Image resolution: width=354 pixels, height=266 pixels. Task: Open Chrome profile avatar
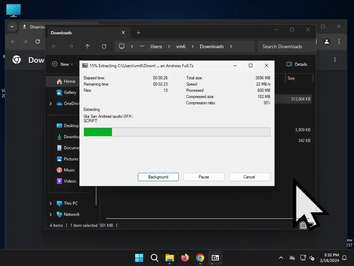click(x=326, y=42)
